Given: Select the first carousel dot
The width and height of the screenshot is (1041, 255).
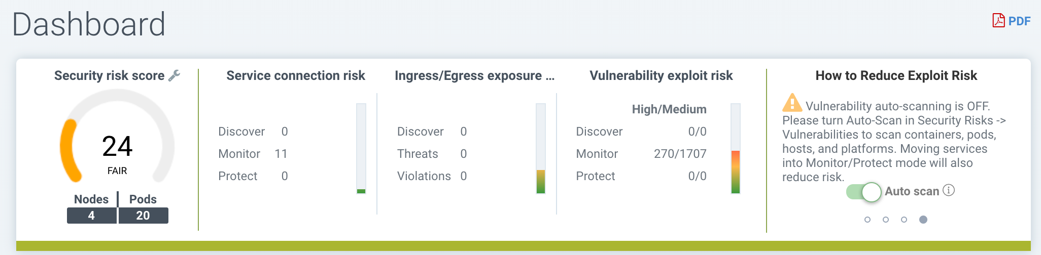Looking at the screenshot, I should pyautogui.click(x=867, y=220).
